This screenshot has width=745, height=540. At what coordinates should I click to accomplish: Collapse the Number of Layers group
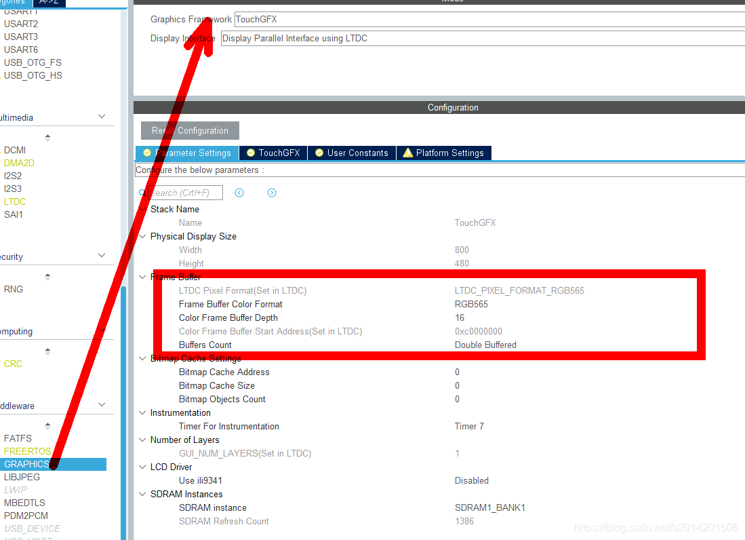pos(142,440)
